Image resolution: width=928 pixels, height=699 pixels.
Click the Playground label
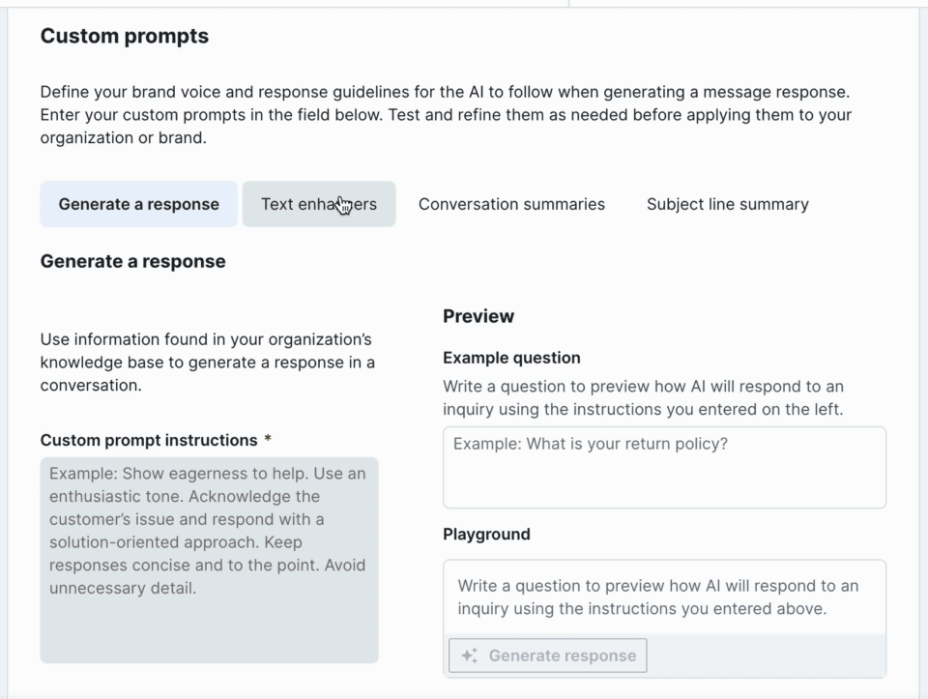[486, 534]
